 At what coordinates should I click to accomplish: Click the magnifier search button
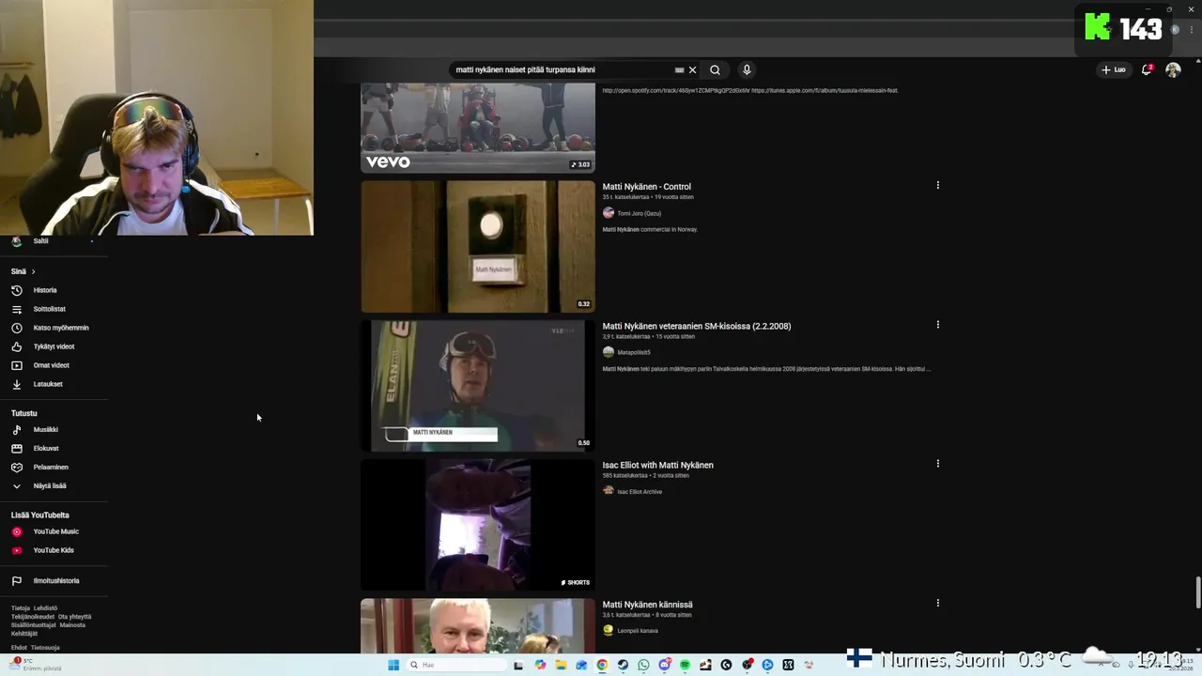(715, 69)
